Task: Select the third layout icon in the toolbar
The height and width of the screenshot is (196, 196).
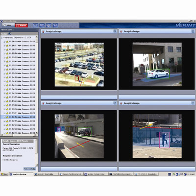Action: click(49, 25)
